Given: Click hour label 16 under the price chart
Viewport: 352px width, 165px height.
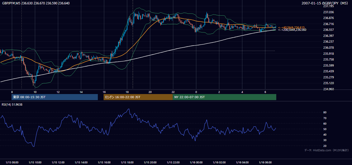Looking at the screenshot, I should (104, 92).
